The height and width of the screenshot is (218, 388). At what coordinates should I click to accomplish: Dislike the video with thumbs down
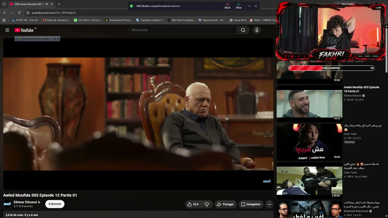207,204
